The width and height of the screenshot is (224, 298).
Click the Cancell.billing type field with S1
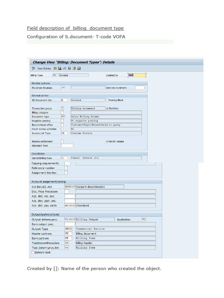click(64, 158)
